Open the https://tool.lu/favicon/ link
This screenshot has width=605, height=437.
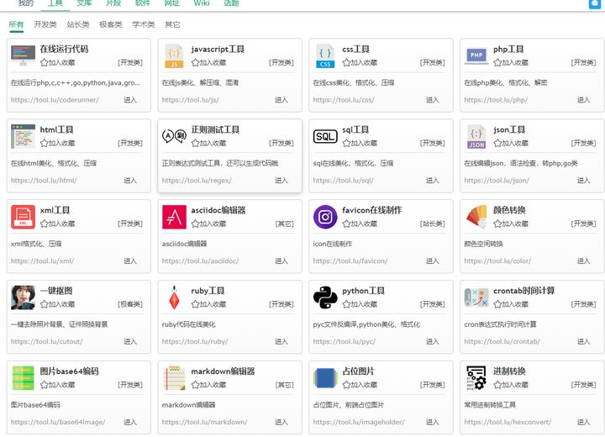[x=350, y=261]
